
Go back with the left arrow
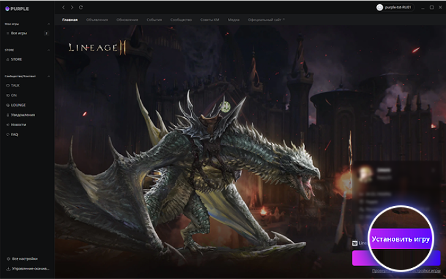[x=64, y=7]
